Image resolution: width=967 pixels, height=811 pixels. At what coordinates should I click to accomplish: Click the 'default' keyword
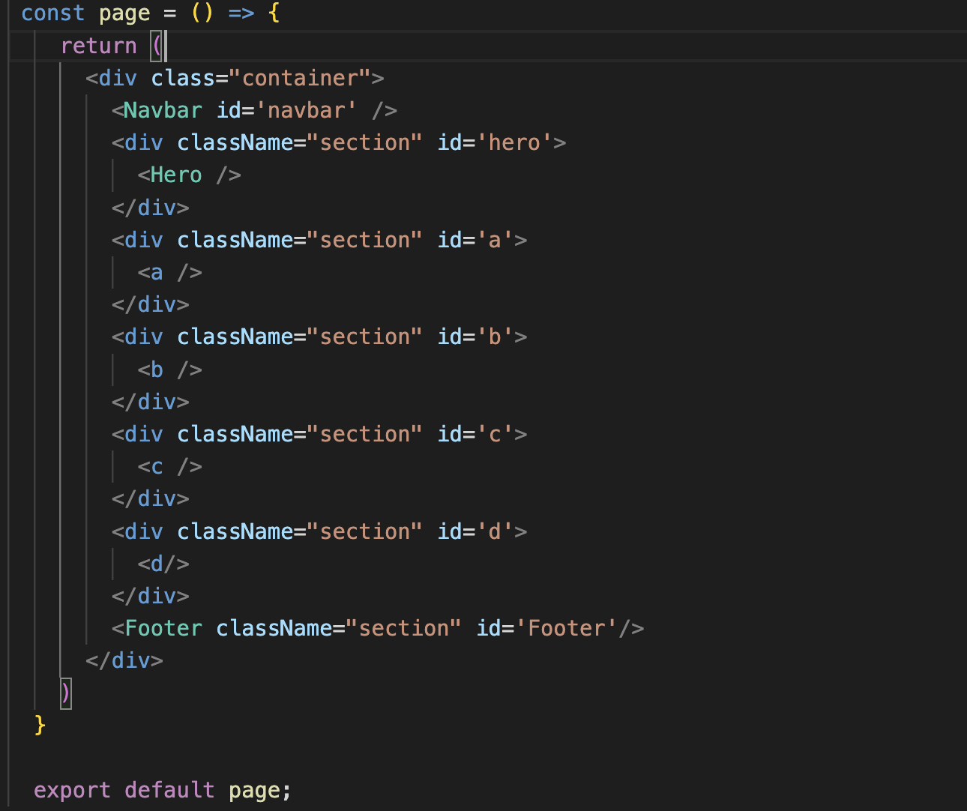(169, 790)
